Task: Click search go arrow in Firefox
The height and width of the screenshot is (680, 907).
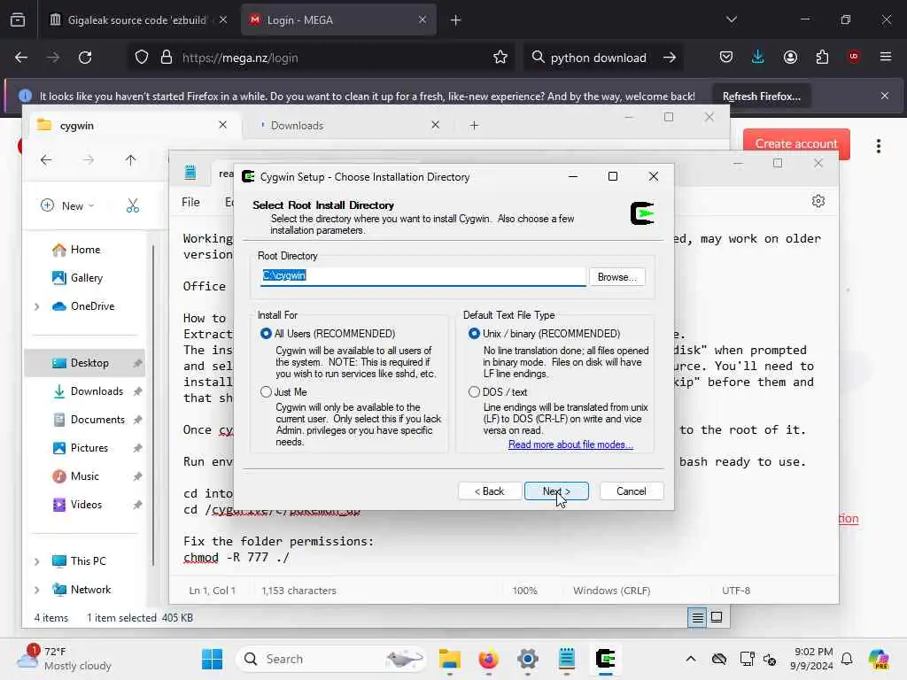Action: (x=670, y=58)
